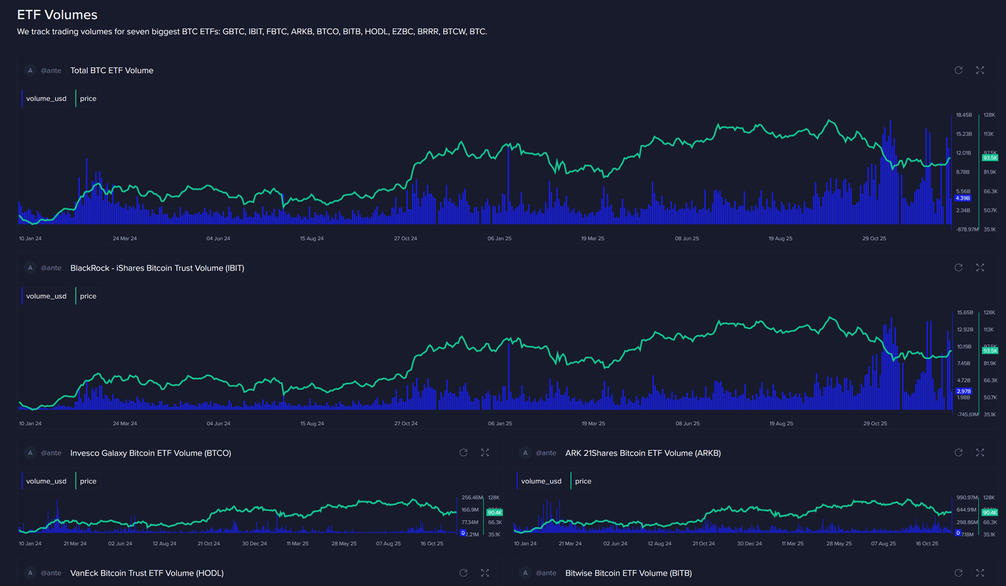Expand BlackRock IBIT chart to fullscreen

tap(980, 268)
